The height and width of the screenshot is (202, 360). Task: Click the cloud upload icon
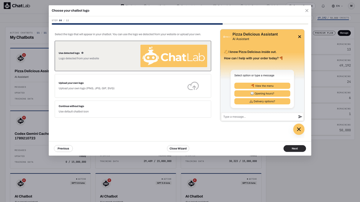coord(193,86)
